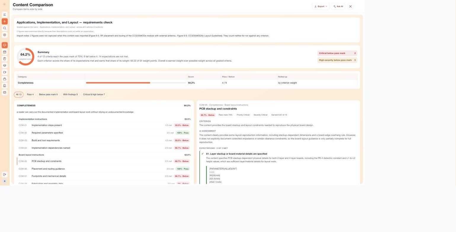This screenshot has width=456, height=232.
Task: Open COM-06 Placement and routing guidance row
Action: (x=104, y=169)
